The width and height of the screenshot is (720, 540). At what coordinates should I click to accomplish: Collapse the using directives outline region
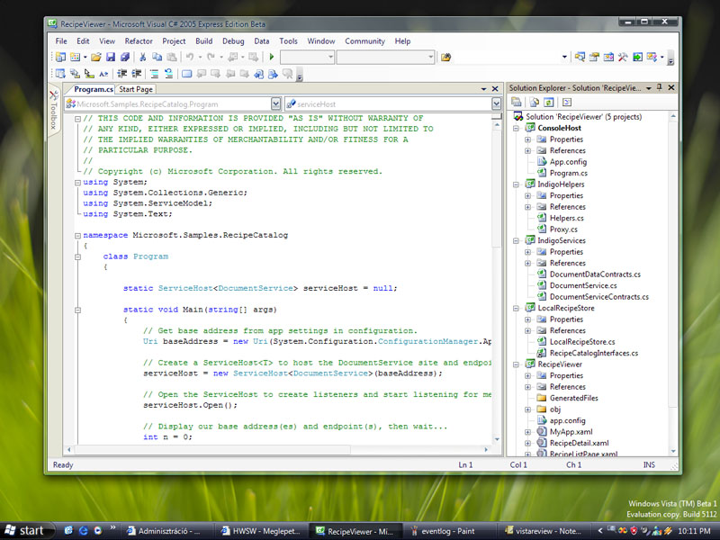pos(77,183)
